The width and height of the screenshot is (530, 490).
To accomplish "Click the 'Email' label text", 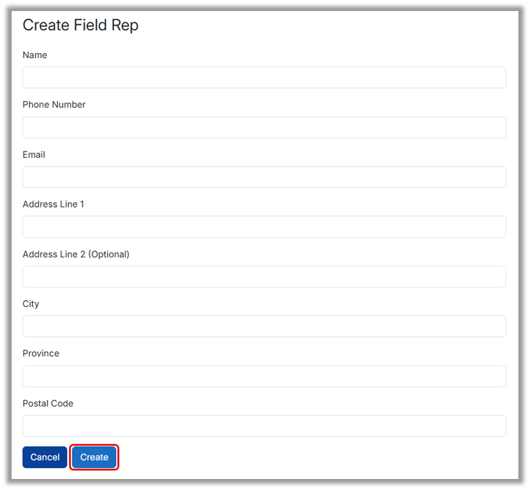I will click(x=34, y=154).
